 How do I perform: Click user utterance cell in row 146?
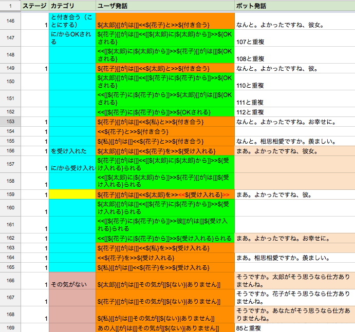tap(165, 21)
